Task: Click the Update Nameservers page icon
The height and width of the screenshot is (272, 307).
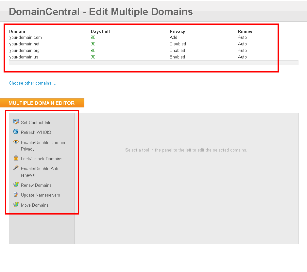Action: (x=16, y=195)
